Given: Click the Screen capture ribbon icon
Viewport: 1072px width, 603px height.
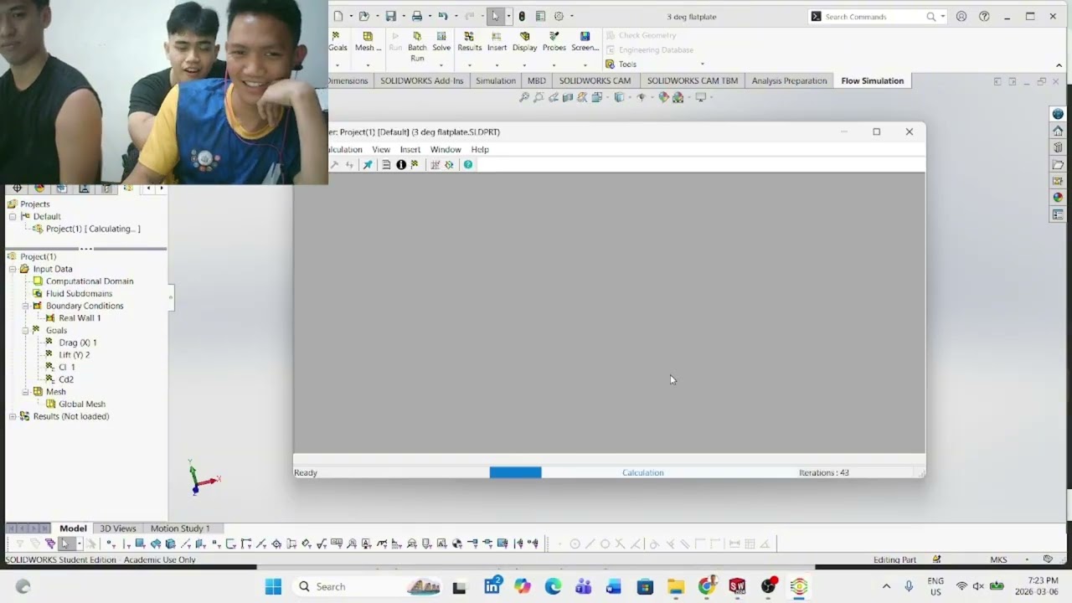Looking at the screenshot, I should tap(585, 41).
